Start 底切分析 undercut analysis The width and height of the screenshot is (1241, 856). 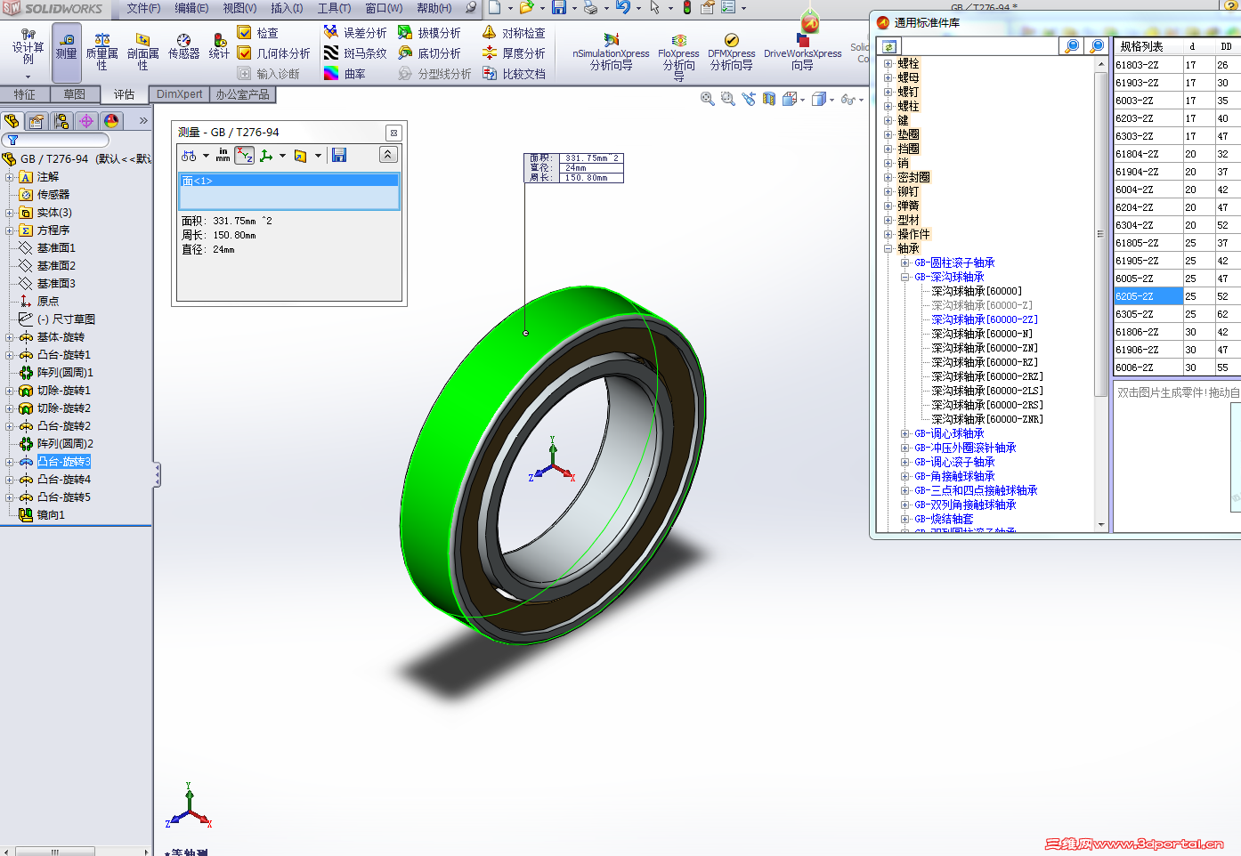[x=429, y=53]
